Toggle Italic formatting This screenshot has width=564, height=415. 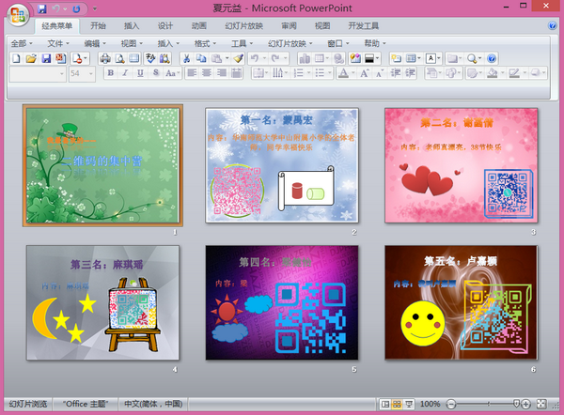pos(125,73)
